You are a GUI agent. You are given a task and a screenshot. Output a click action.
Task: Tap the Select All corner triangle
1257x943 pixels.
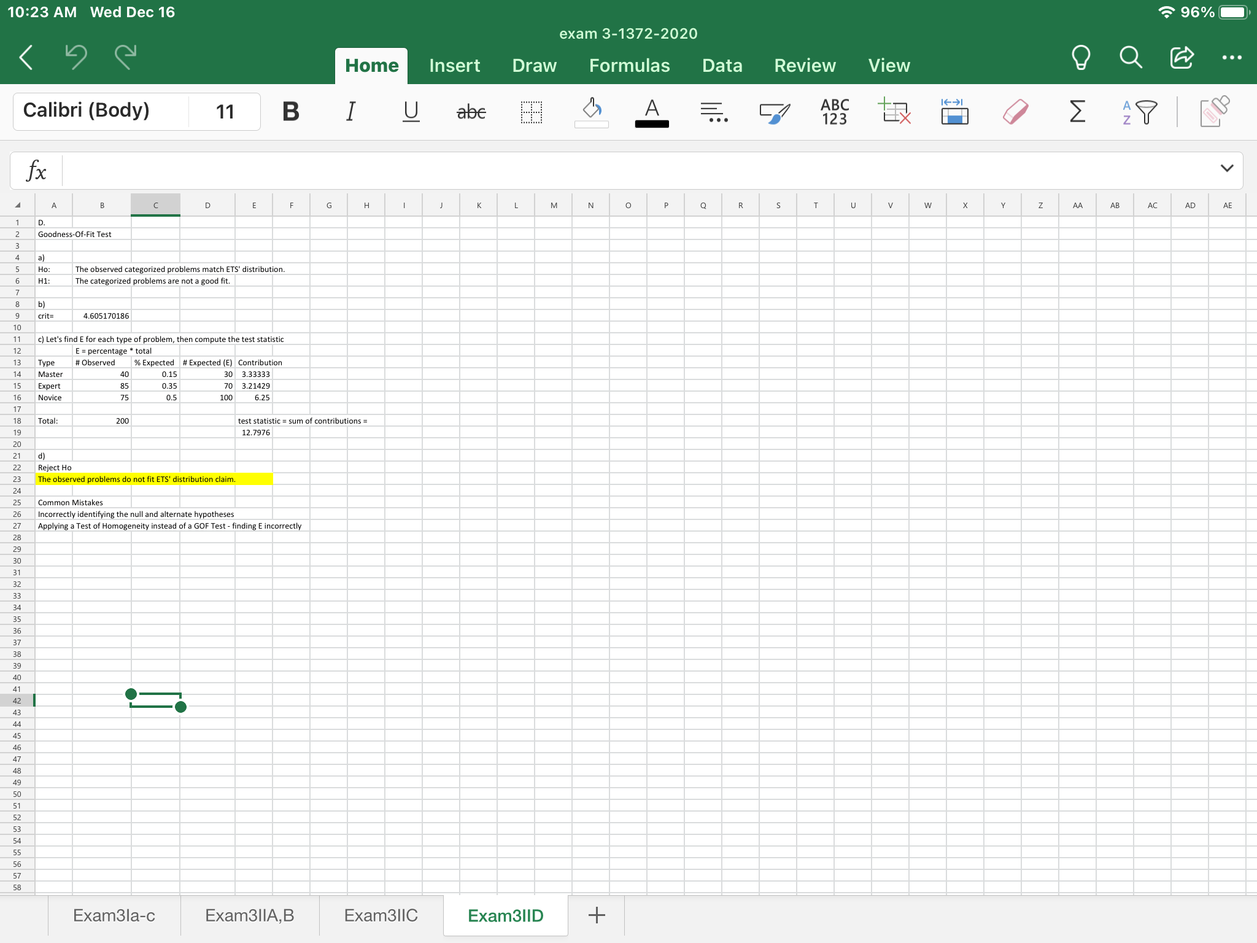pyautogui.click(x=17, y=205)
